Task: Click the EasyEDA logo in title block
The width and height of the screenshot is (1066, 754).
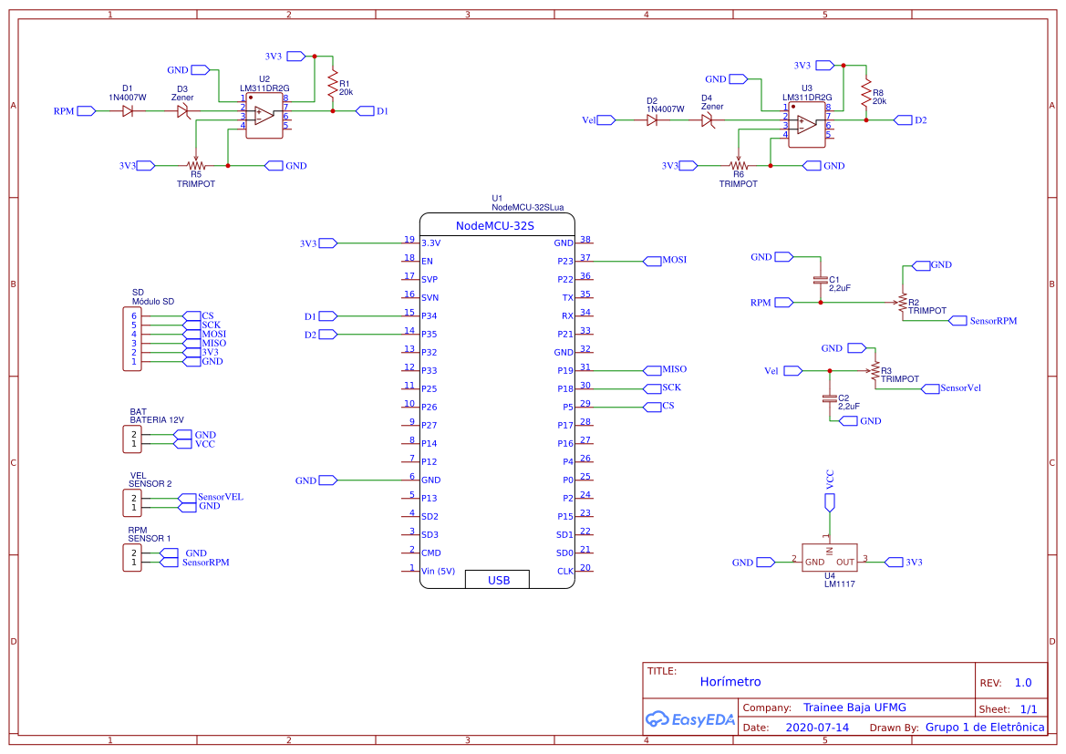Action: pos(689,718)
